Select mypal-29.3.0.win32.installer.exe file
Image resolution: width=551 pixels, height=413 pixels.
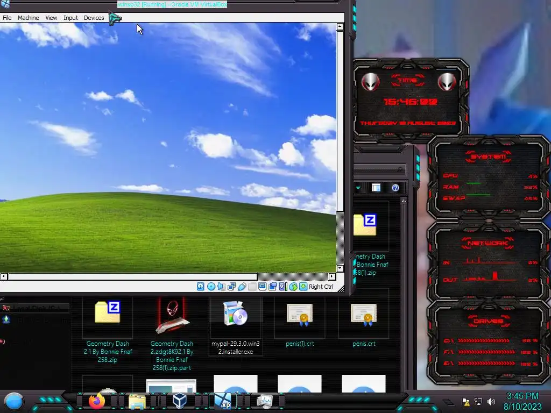(236, 327)
